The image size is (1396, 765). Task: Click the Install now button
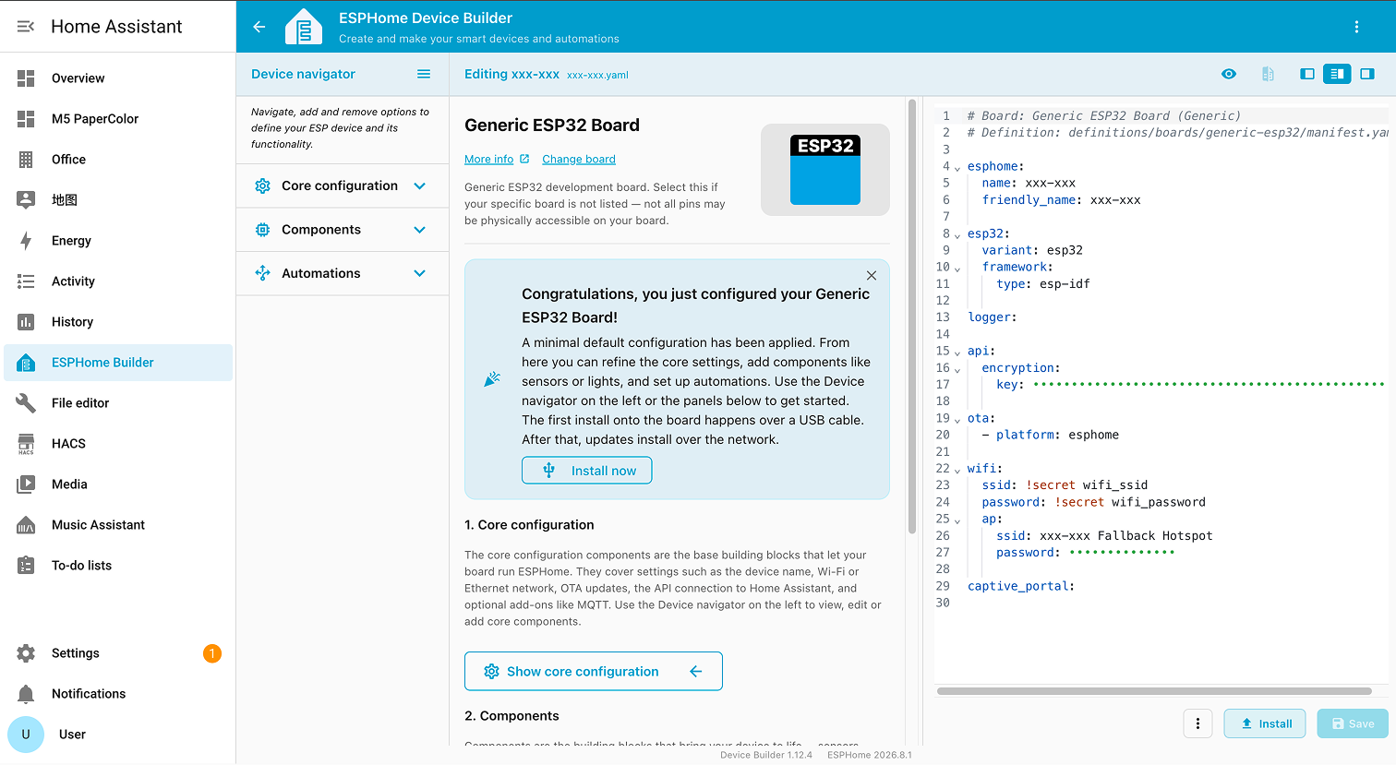[x=586, y=471]
